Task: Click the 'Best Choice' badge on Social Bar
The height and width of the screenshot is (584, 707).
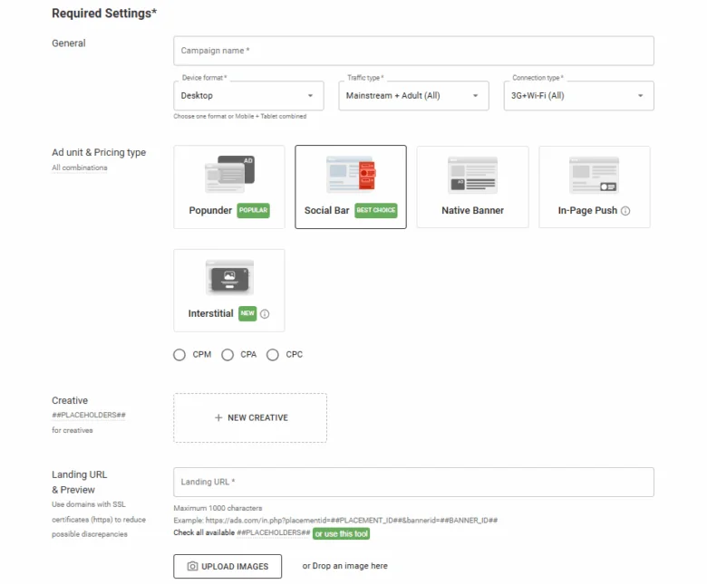Action: tap(376, 211)
